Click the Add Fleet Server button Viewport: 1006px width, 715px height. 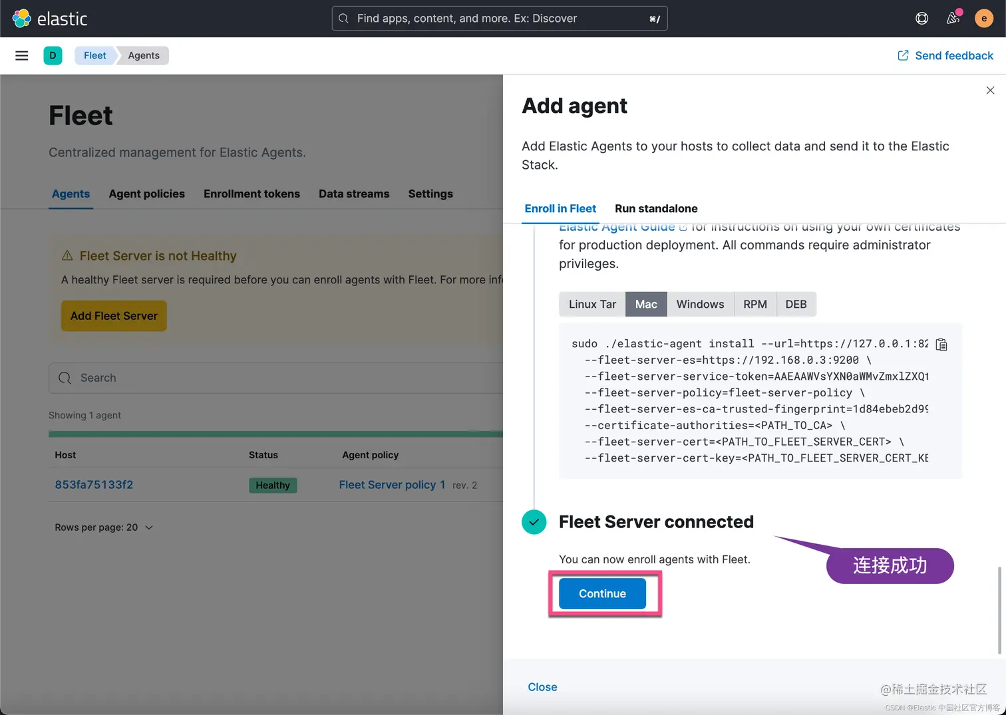114,316
